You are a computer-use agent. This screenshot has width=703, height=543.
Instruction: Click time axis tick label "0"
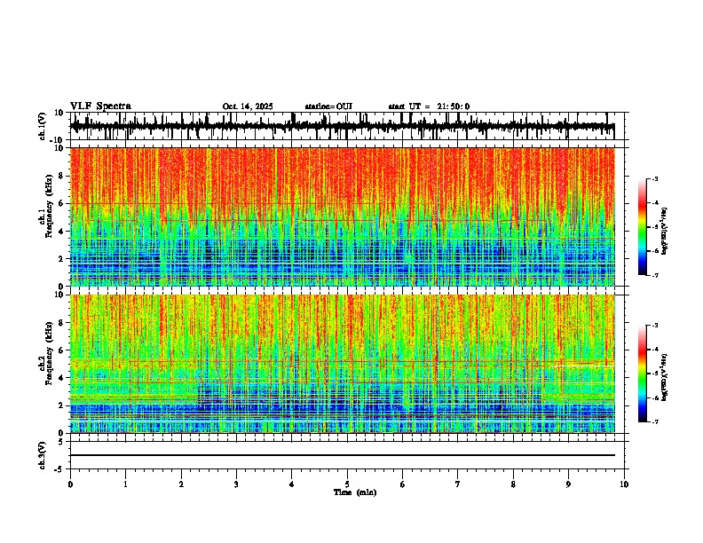coord(70,484)
